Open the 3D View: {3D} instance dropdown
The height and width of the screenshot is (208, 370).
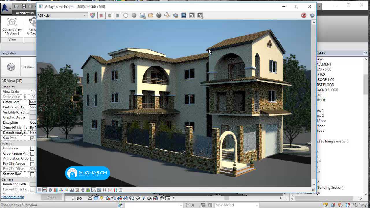click(x=18, y=81)
